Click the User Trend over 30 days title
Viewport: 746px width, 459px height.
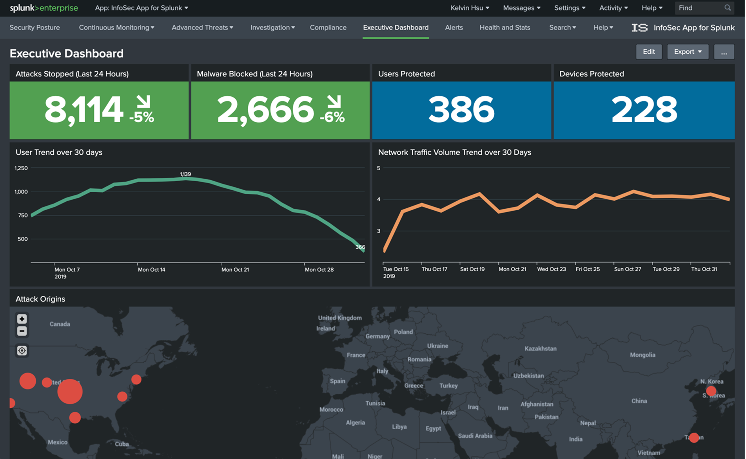pos(59,152)
